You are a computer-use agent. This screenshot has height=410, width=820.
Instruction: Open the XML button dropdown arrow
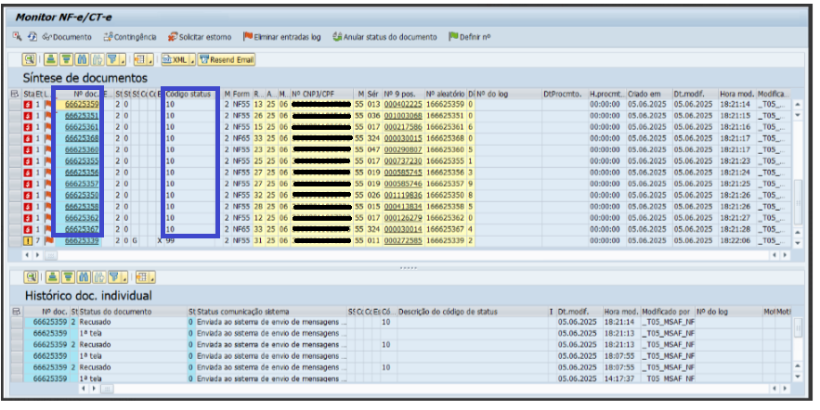pos(192,60)
